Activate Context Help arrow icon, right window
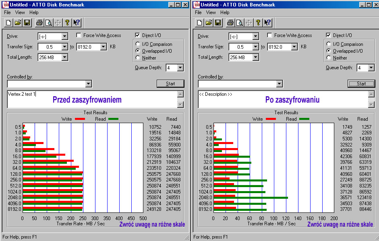379x241 pixels. [x=267, y=23]
